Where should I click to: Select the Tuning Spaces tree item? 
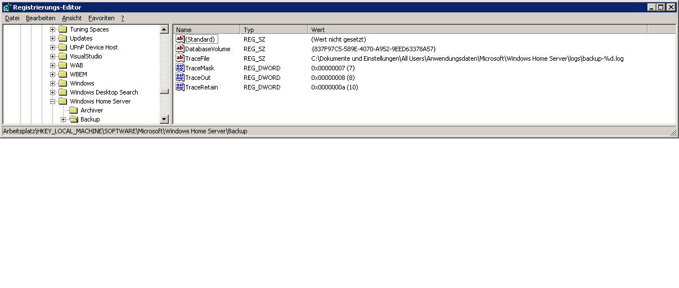[x=89, y=29]
